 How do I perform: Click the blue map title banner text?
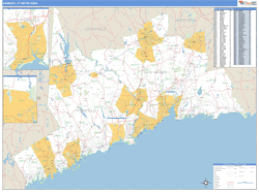click(x=20, y=3)
